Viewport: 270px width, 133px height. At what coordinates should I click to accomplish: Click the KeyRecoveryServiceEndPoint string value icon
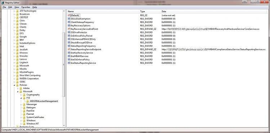click(69, 29)
